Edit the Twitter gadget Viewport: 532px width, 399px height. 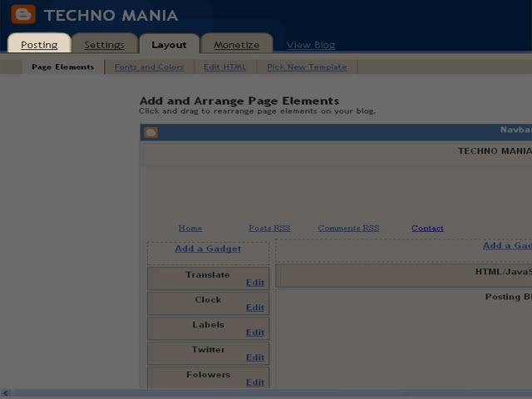[x=254, y=357]
